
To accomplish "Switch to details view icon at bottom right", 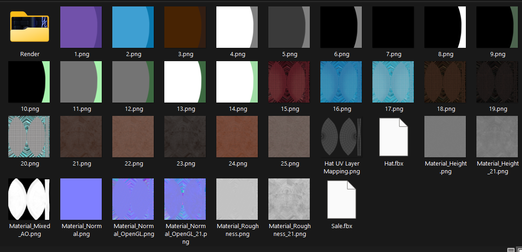I will [x=510, y=250].
